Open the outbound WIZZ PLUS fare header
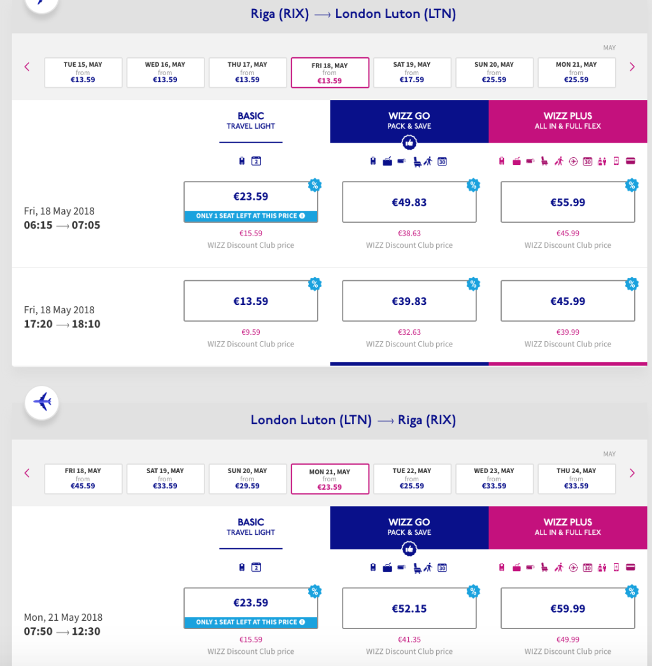Image resolution: width=652 pixels, height=666 pixels. point(567,121)
